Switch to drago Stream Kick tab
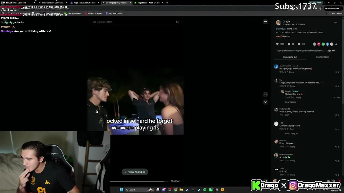Image resolution: width=344 pixels, height=193 pixels. click(148, 3)
